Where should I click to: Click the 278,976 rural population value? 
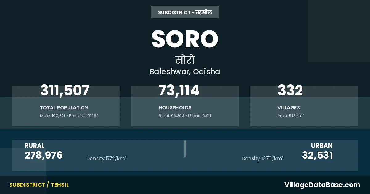[x=43, y=155]
